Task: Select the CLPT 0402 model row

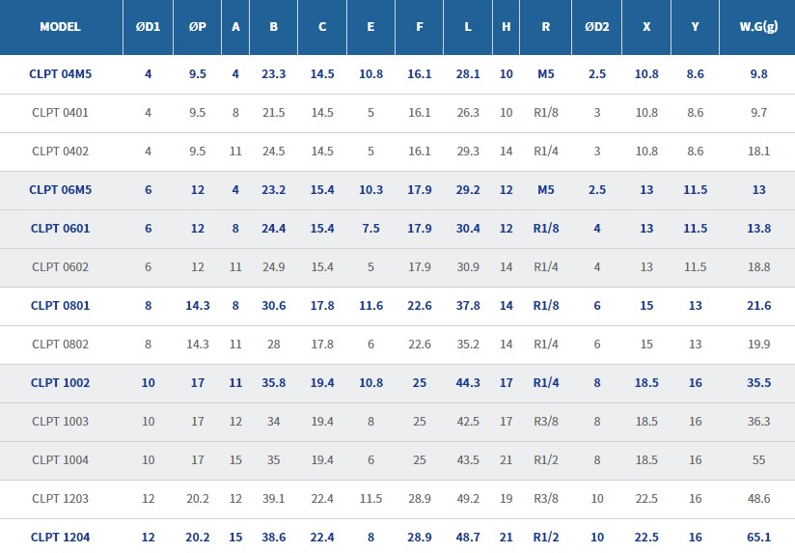Action: [60, 152]
